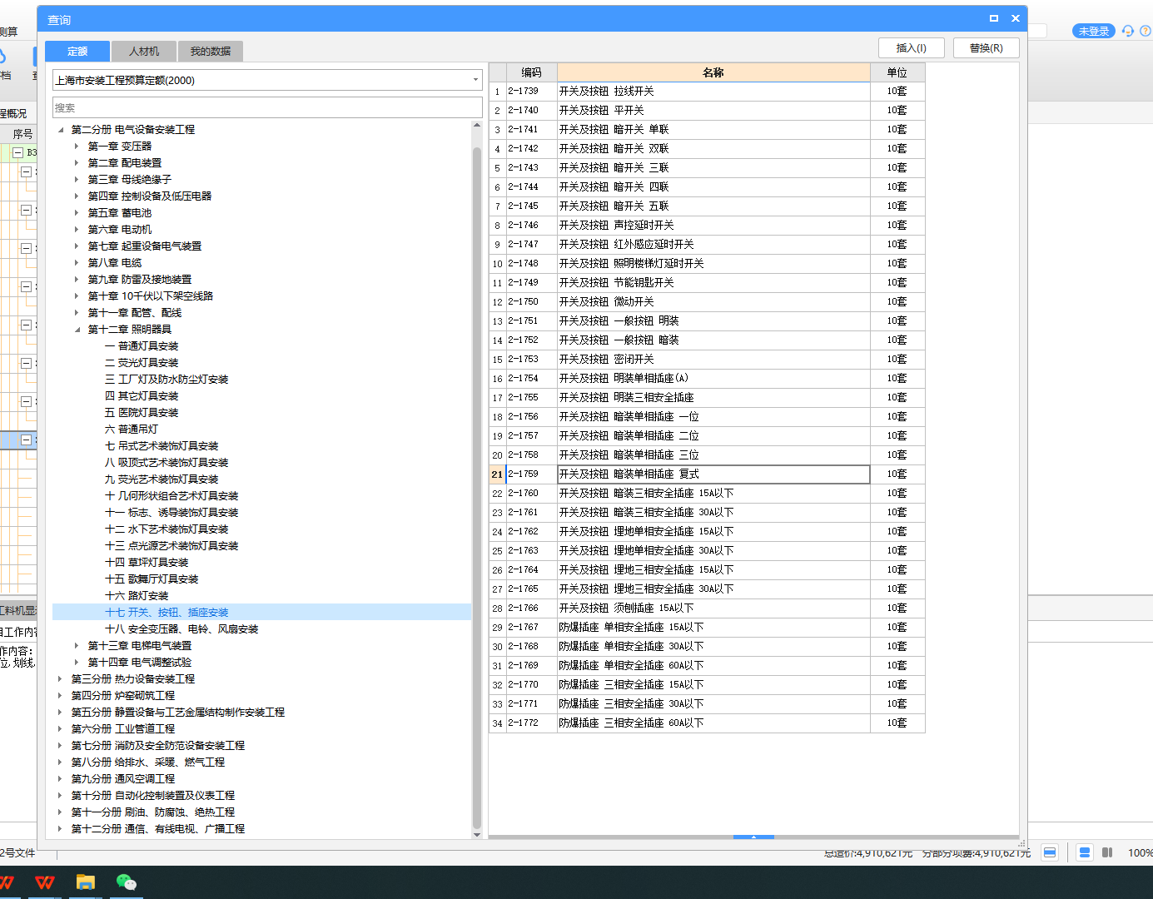Switch to the 人材机 tab
This screenshot has width=1153, height=899.
(144, 51)
